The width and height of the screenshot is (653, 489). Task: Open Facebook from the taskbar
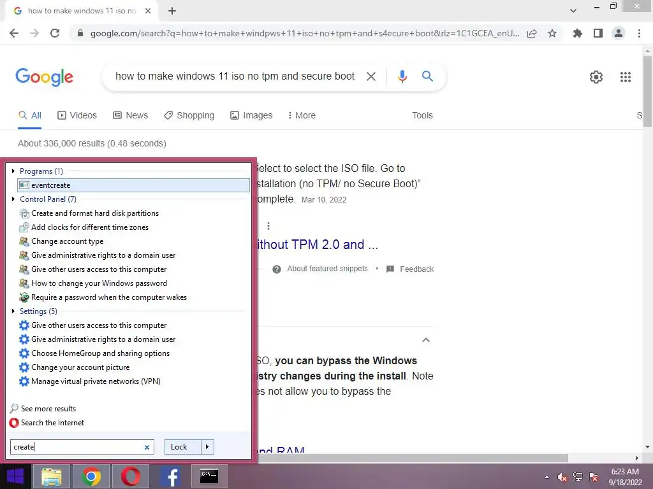tap(170, 476)
